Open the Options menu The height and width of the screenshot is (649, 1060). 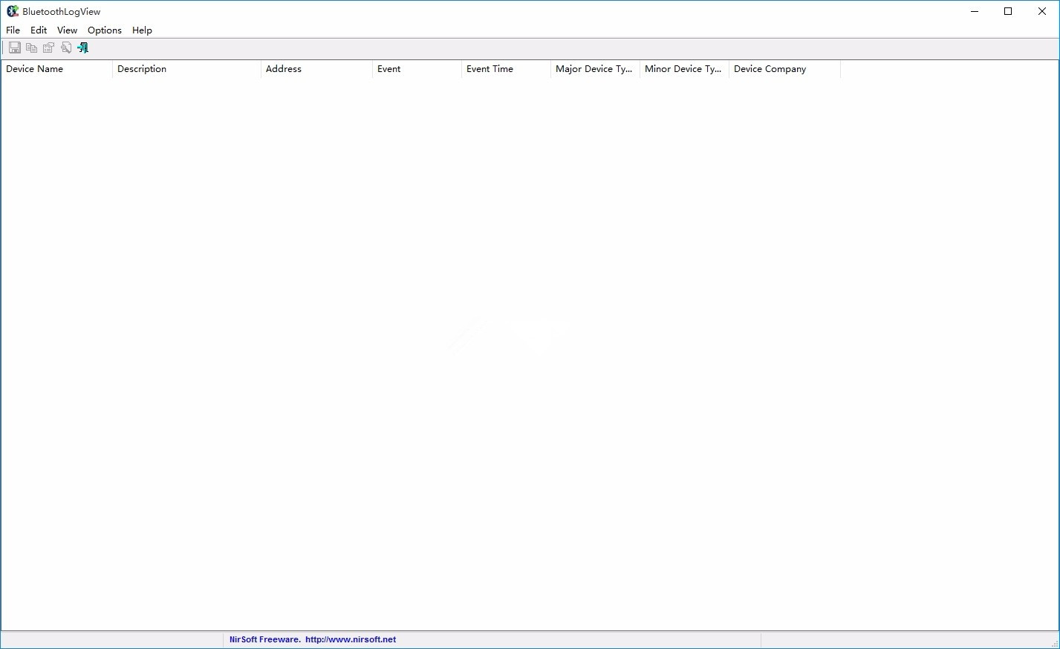pyautogui.click(x=104, y=30)
